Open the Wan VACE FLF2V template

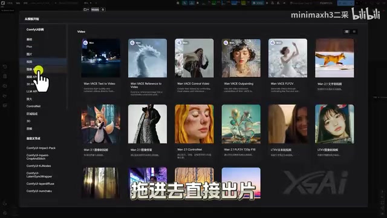tap(288, 58)
